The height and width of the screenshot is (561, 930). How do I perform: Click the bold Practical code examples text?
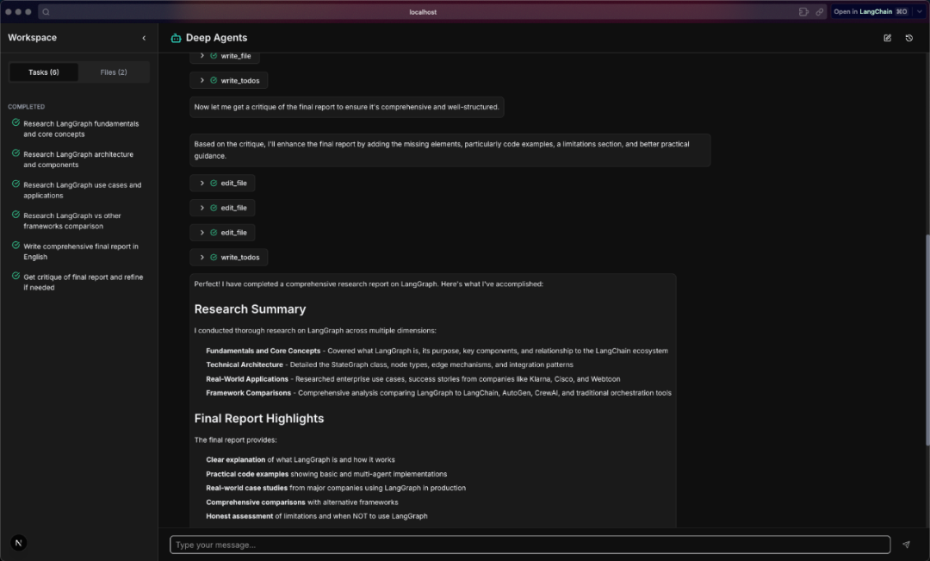(x=247, y=474)
